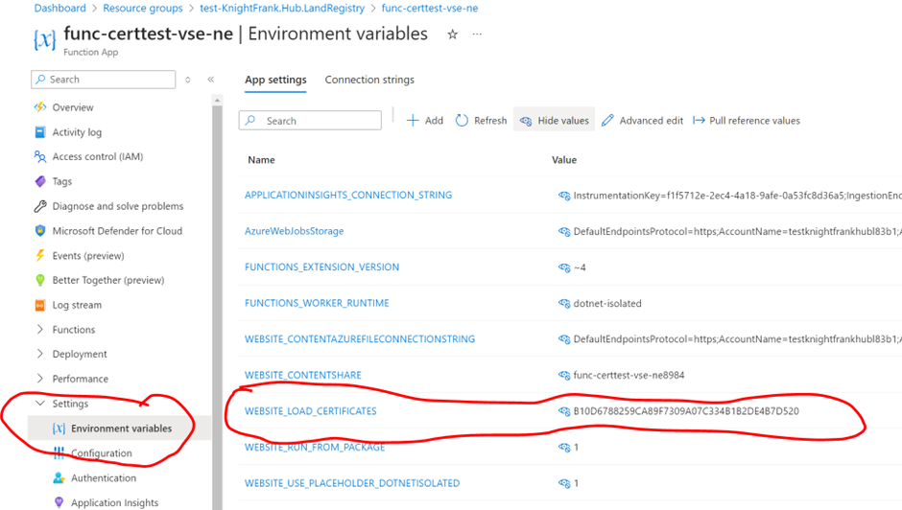
Task: Click Hide values button
Action: pos(554,121)
